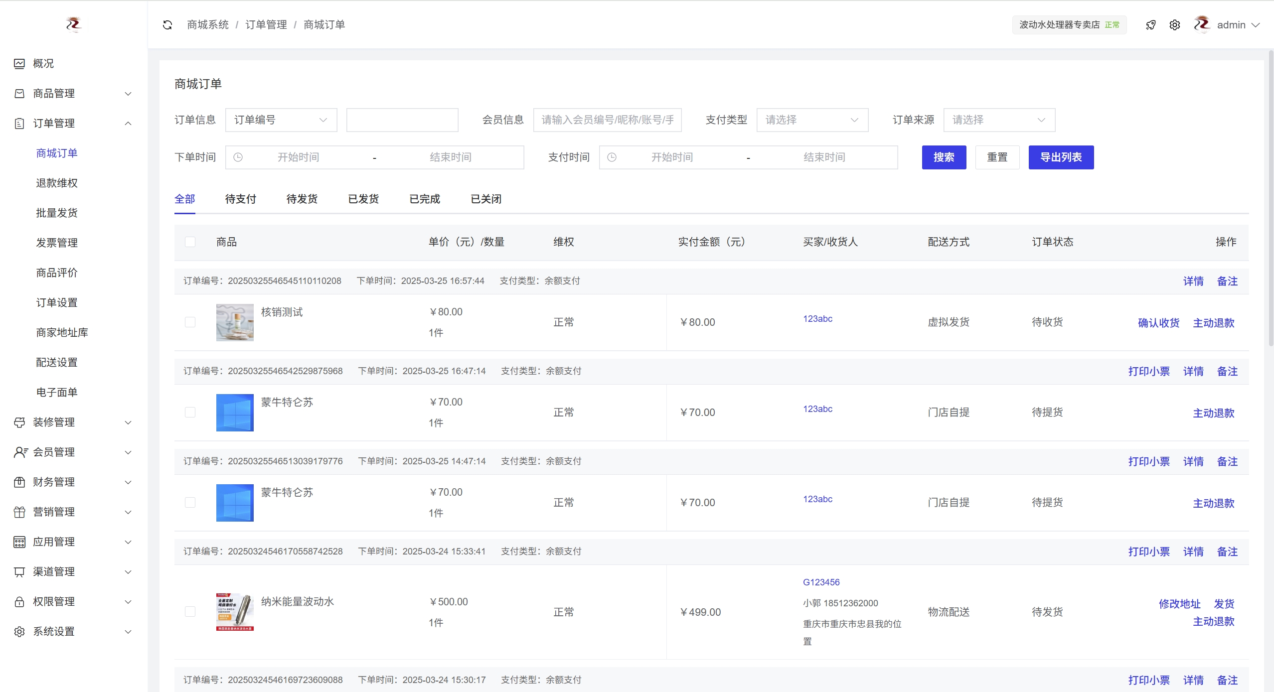Open 发票管理 in the sidebar
1274x692 pixels.
tap(57, 243)
